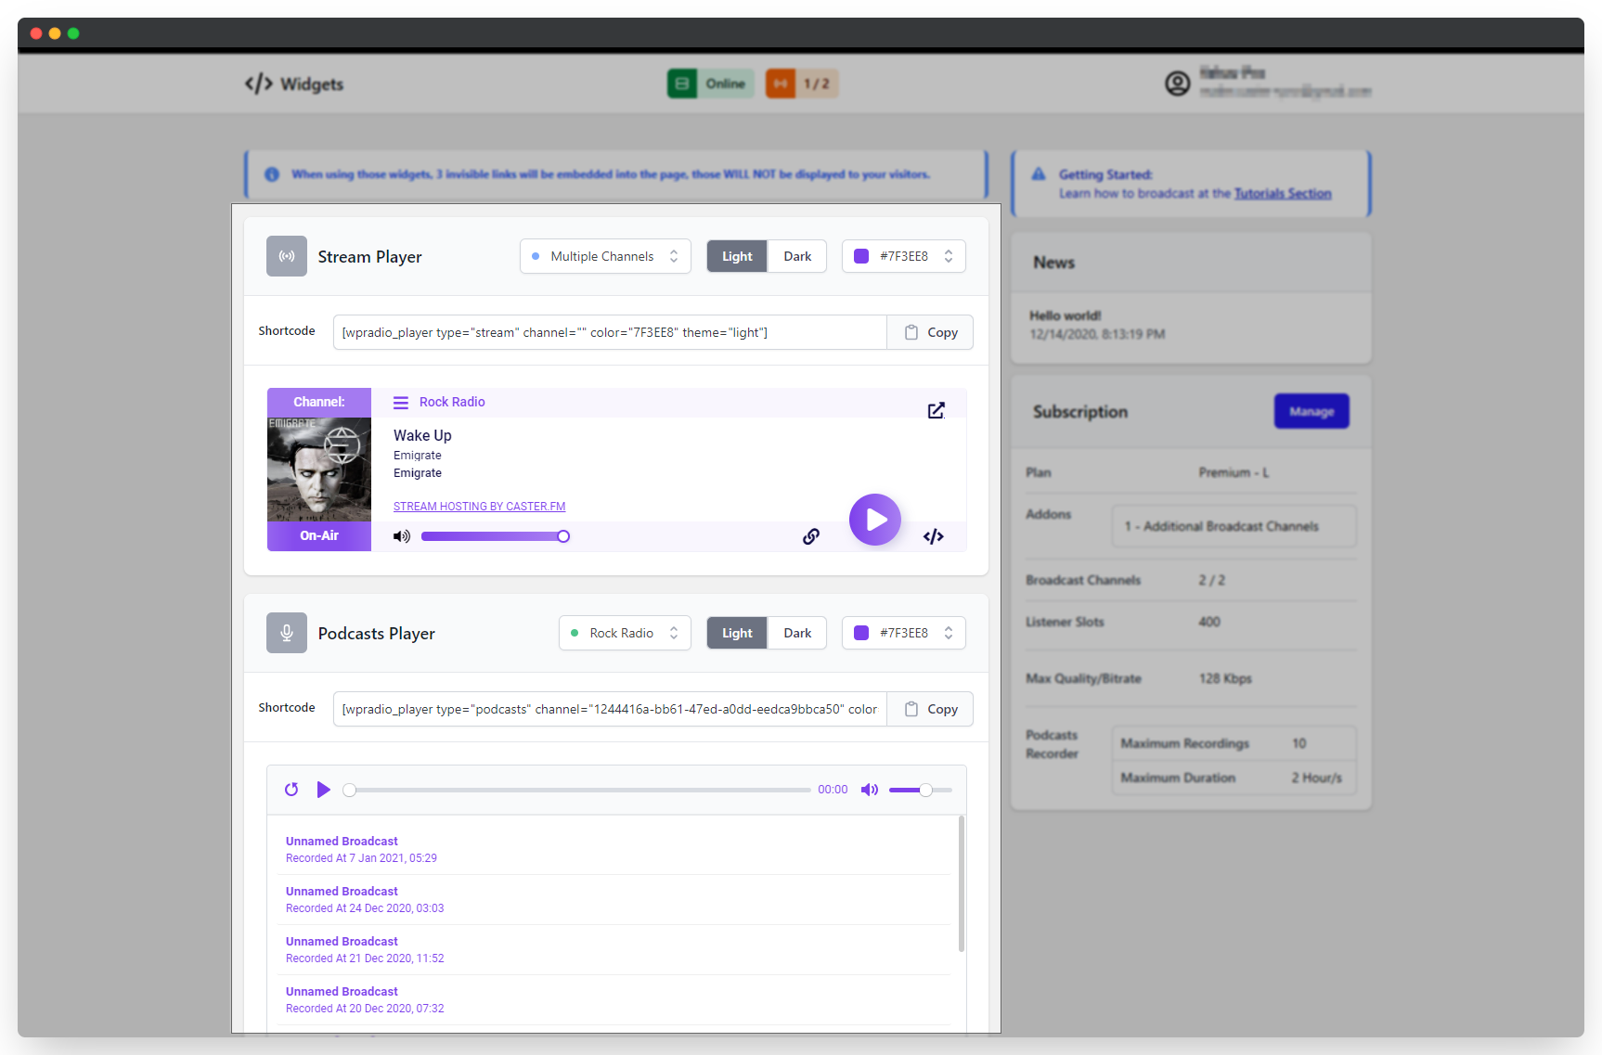
Task: Select Light theme for Stream Player
Action: 737,256
